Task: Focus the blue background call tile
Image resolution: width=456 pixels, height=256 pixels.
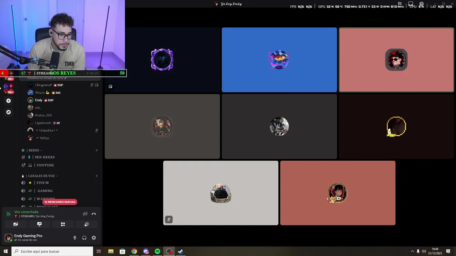Action: [x=279, y=60]
